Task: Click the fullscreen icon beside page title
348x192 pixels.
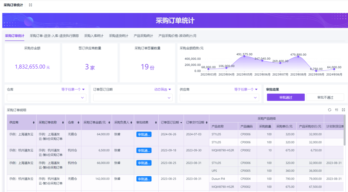Action: point(30,5)
